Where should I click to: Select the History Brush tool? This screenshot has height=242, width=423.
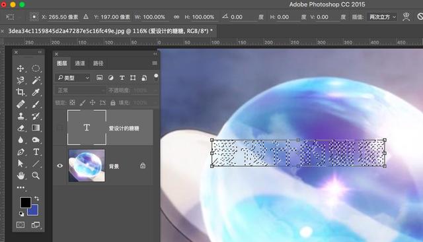point(36,116)
